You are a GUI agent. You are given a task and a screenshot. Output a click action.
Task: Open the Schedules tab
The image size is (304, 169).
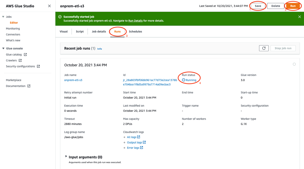136,32
